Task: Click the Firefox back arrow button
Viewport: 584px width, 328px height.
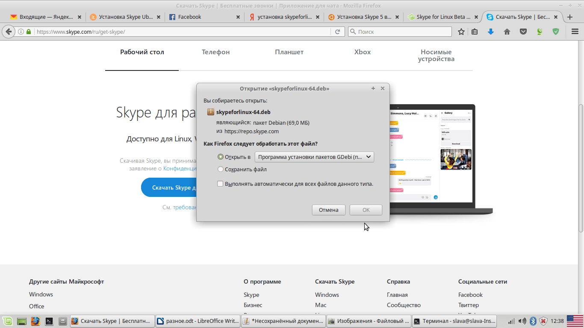Action: (8, 32)
